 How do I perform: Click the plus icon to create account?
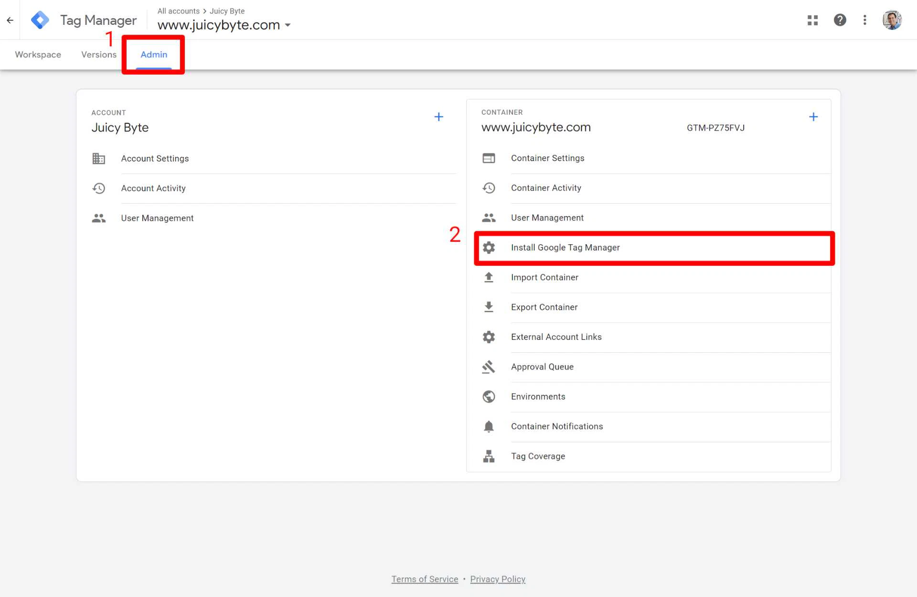tap(438, 117)
